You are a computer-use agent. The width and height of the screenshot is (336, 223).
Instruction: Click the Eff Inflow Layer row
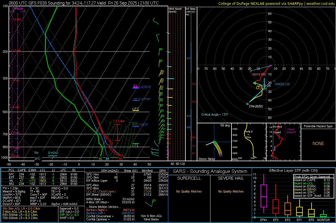click(127, 181)
